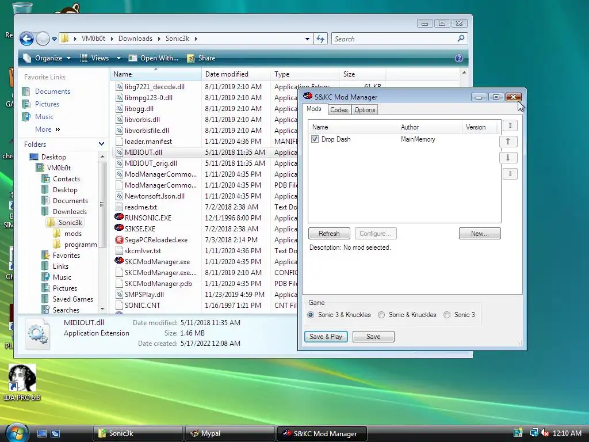Select RUNSONIC.EXE icon

coord(119,217)
